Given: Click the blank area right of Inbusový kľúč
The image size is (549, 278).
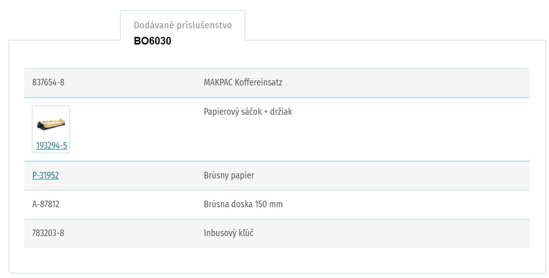Looking at the screenshot, I should coord(391,234).
